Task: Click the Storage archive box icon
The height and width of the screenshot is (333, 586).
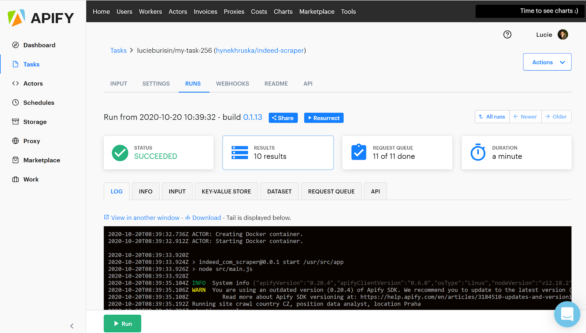Action: 15,122
